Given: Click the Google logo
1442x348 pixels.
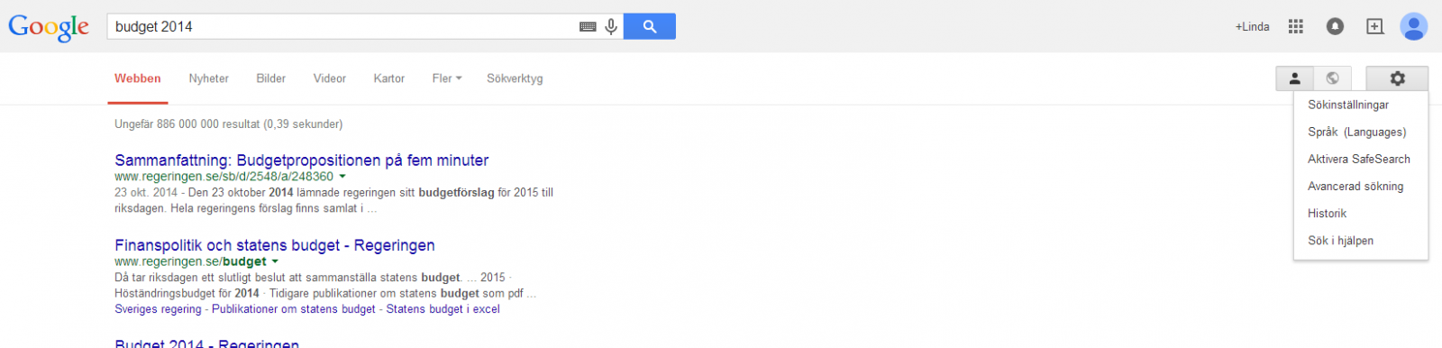Looking at the screenshot, I should pyautogui.click(x=49, y=27).
